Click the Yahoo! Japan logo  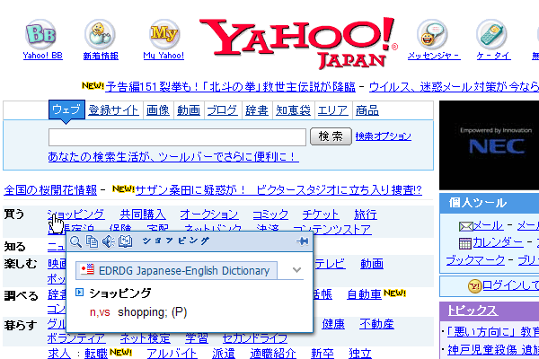click(298, 42)
